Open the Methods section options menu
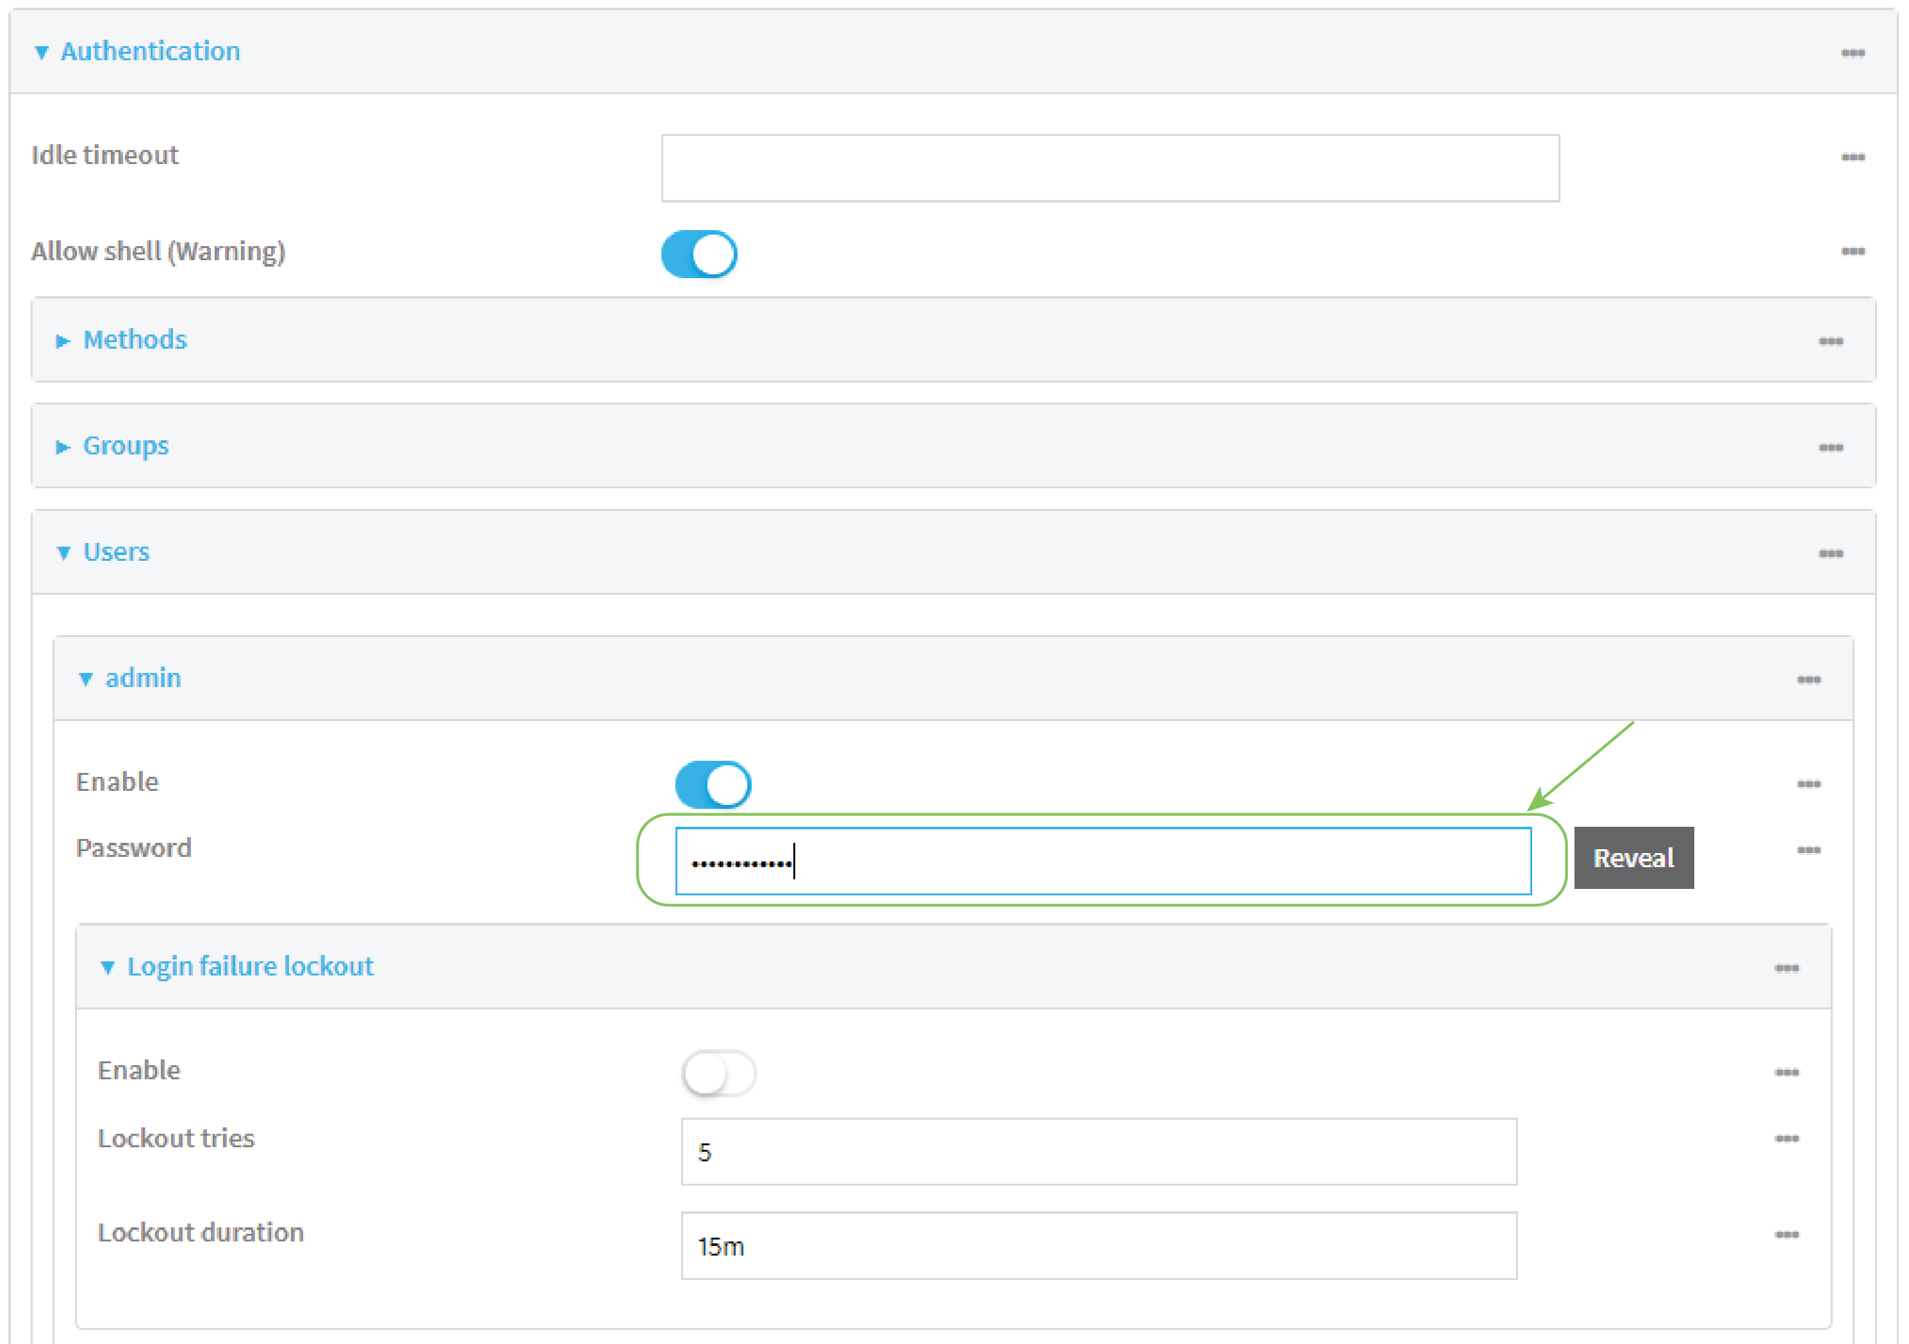Screen dimensions: 1909x1344 pos(1831,340)
